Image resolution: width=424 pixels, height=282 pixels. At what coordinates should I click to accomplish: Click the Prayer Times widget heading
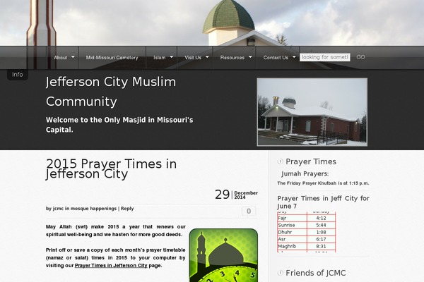pyautogui.click(x=311, y=161)
